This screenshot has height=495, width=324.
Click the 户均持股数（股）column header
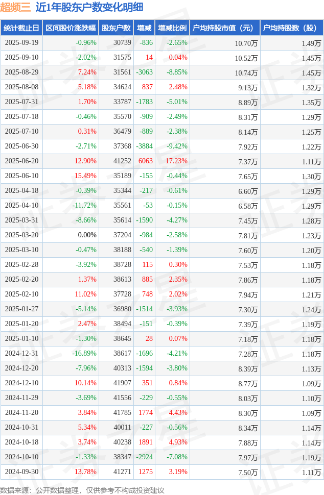coord(292,28)
